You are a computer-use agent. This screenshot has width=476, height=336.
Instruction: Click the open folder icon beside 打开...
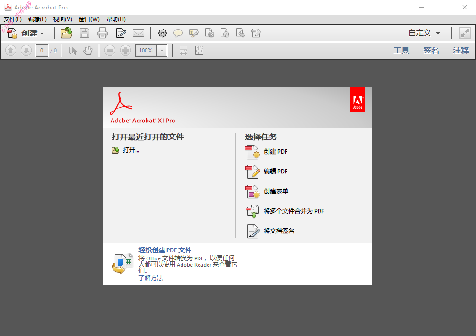point(115,150)
